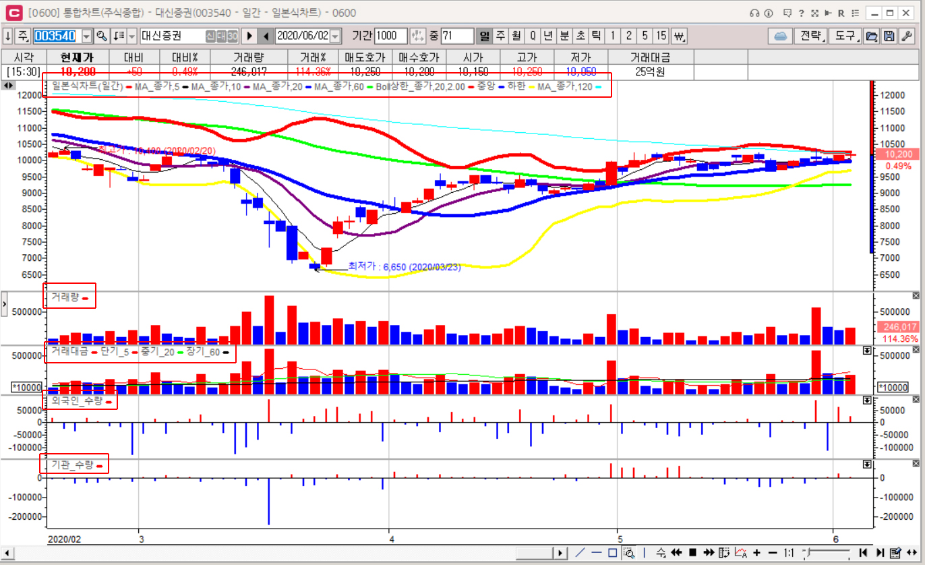Click the play backward arrow button

[266, 36]
